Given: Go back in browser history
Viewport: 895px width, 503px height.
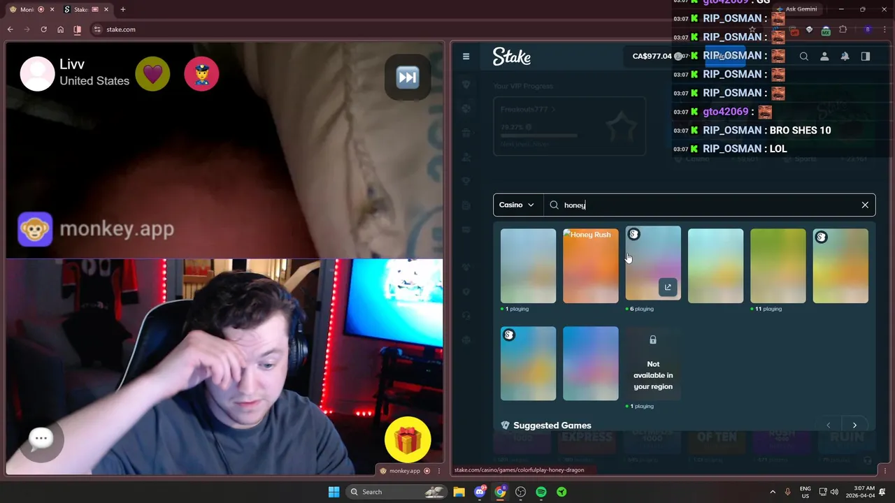Looking at the screenshot, I should coord(10,29).
